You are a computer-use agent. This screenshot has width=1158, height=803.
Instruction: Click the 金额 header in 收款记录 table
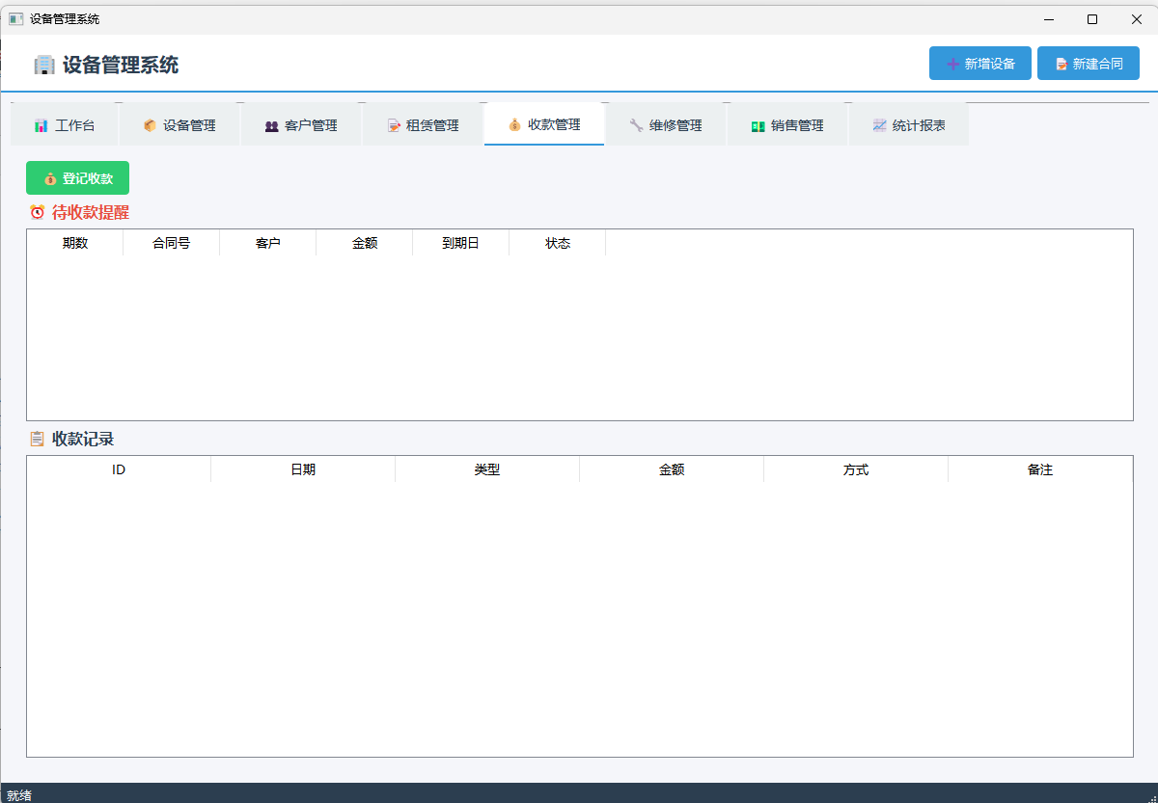[x=671, y=469]
